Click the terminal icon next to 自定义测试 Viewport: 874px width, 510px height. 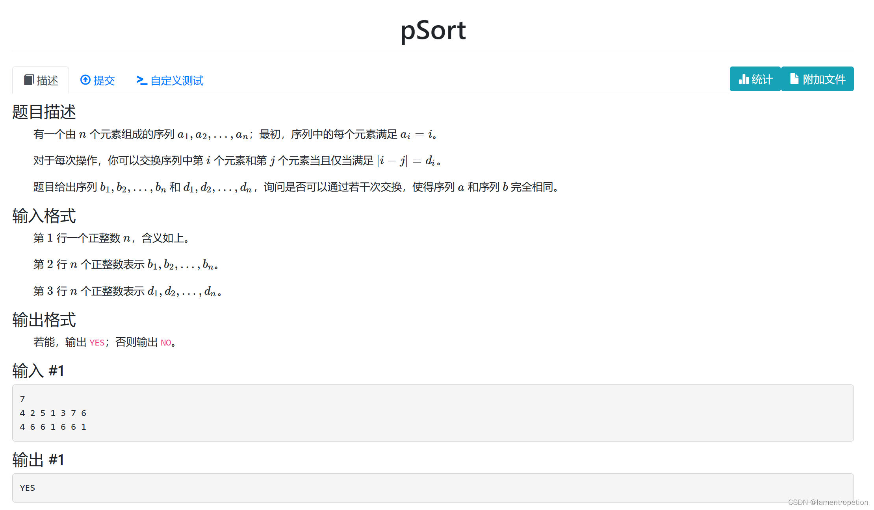click(142, 80)
